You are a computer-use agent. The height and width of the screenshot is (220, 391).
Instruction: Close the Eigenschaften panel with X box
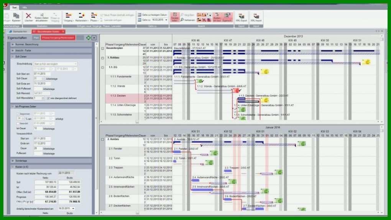point(94,38)
